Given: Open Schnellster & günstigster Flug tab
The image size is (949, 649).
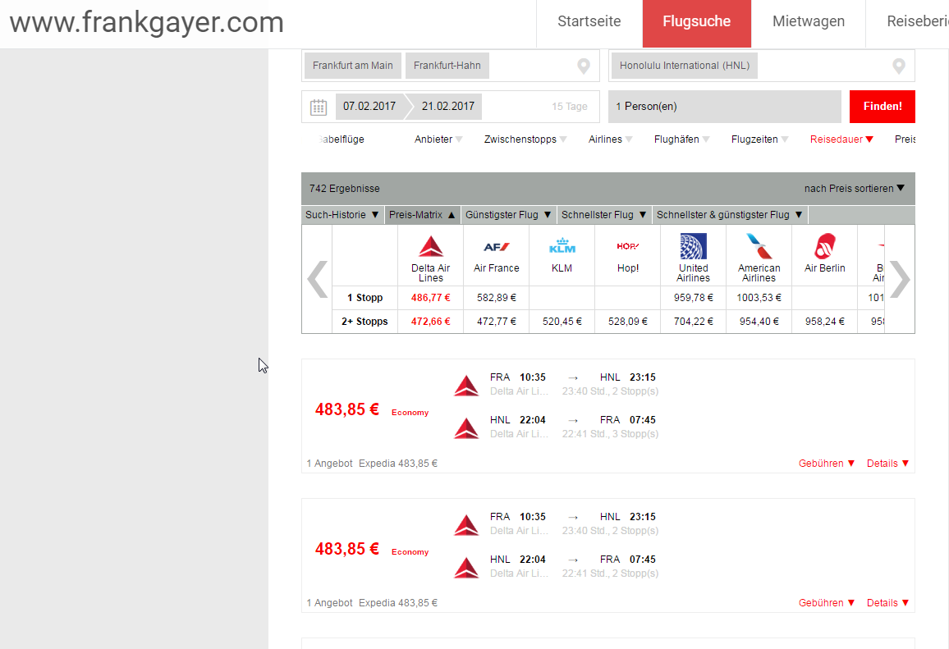Looking at the screenshot, I should [729, 215].
